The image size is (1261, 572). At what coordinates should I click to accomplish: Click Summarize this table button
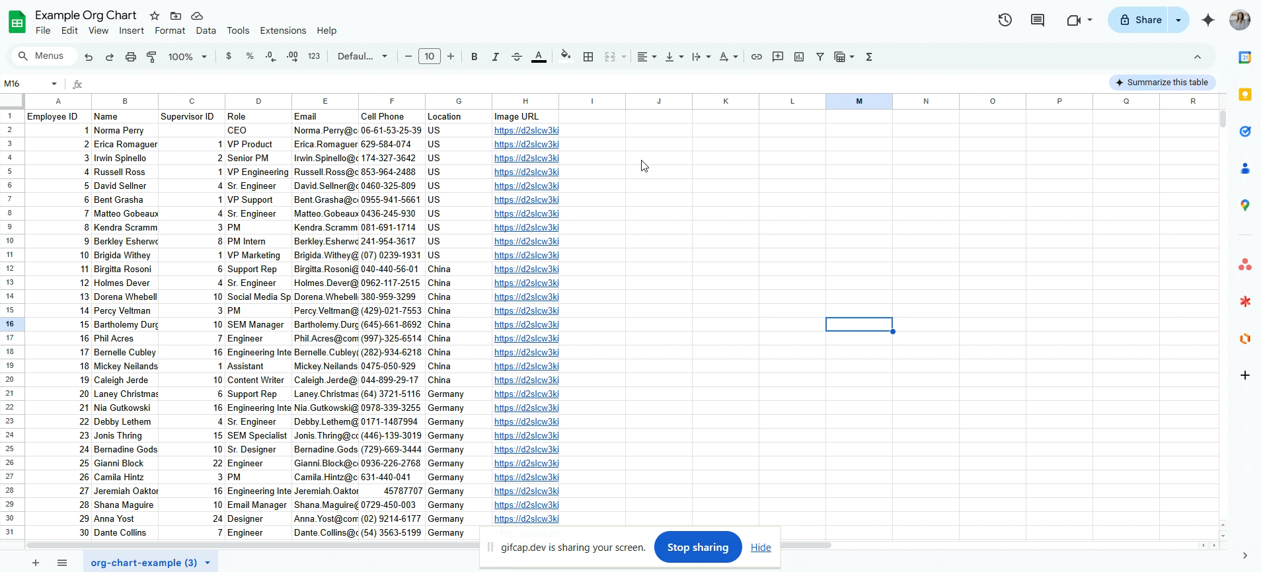(1162, 83)
